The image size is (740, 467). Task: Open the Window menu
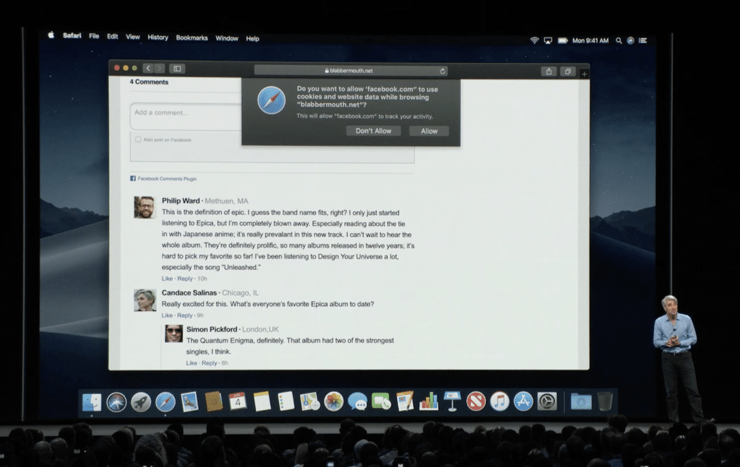226,38
